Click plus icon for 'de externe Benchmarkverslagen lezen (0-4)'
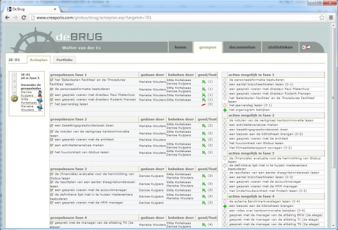The image size is (338, 230). coord(225,201)
